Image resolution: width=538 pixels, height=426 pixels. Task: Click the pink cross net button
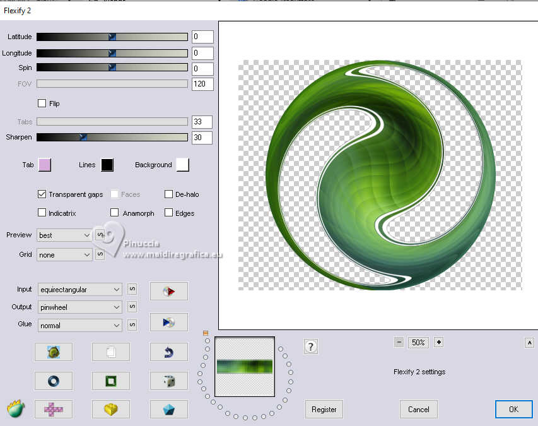[x=54, y=409]
